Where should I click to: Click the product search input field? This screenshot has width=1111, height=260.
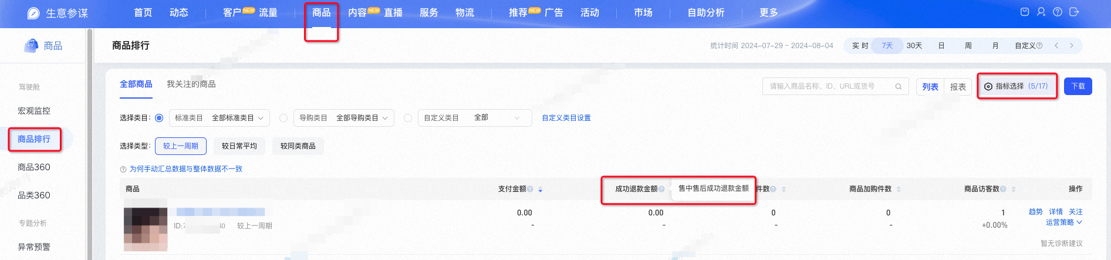(835, 86)
